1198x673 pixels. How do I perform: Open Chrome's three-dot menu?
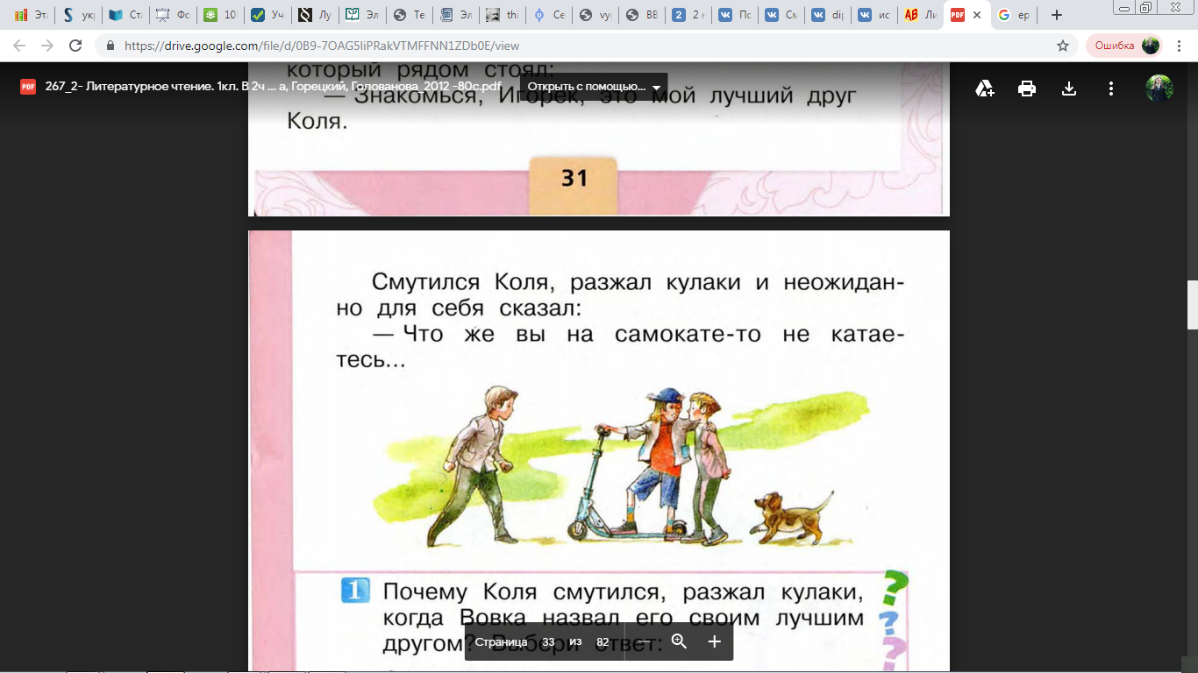pyautogui.click(x=1180, y=46)
